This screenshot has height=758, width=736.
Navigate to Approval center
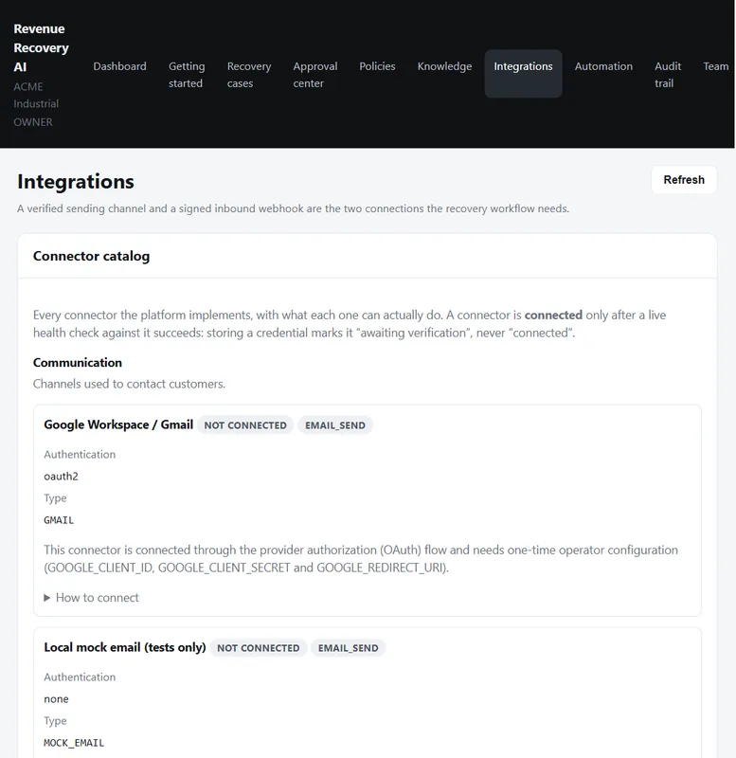coord(315,75)
